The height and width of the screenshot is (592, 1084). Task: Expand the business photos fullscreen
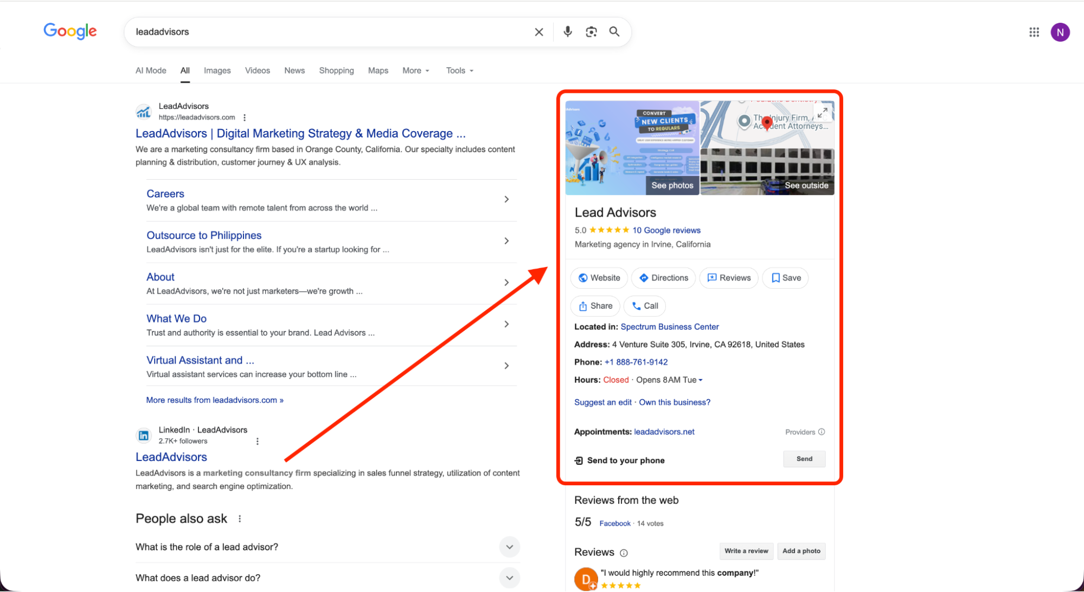(x=823, y=112)
